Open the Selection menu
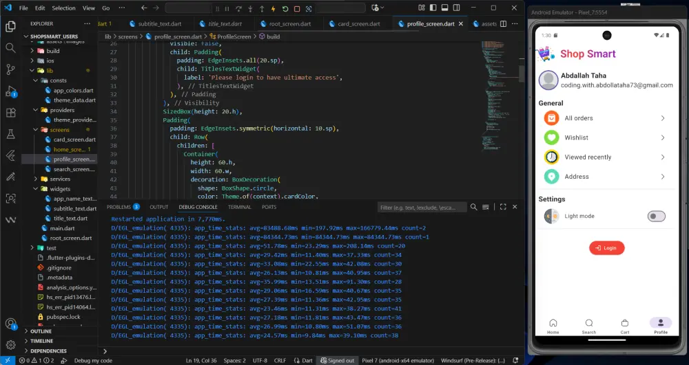Screen dimensions: 689x365 tap(64, 8)
